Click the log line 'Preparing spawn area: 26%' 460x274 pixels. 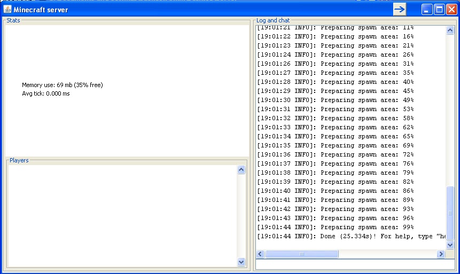click(x=336, y=54)
